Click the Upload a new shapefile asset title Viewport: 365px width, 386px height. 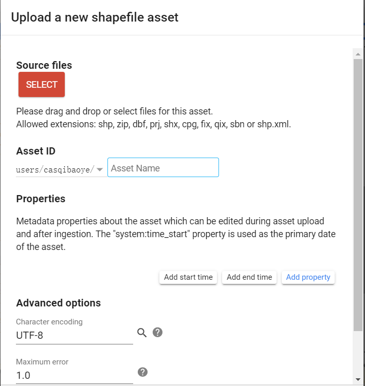tap(95, 17)
